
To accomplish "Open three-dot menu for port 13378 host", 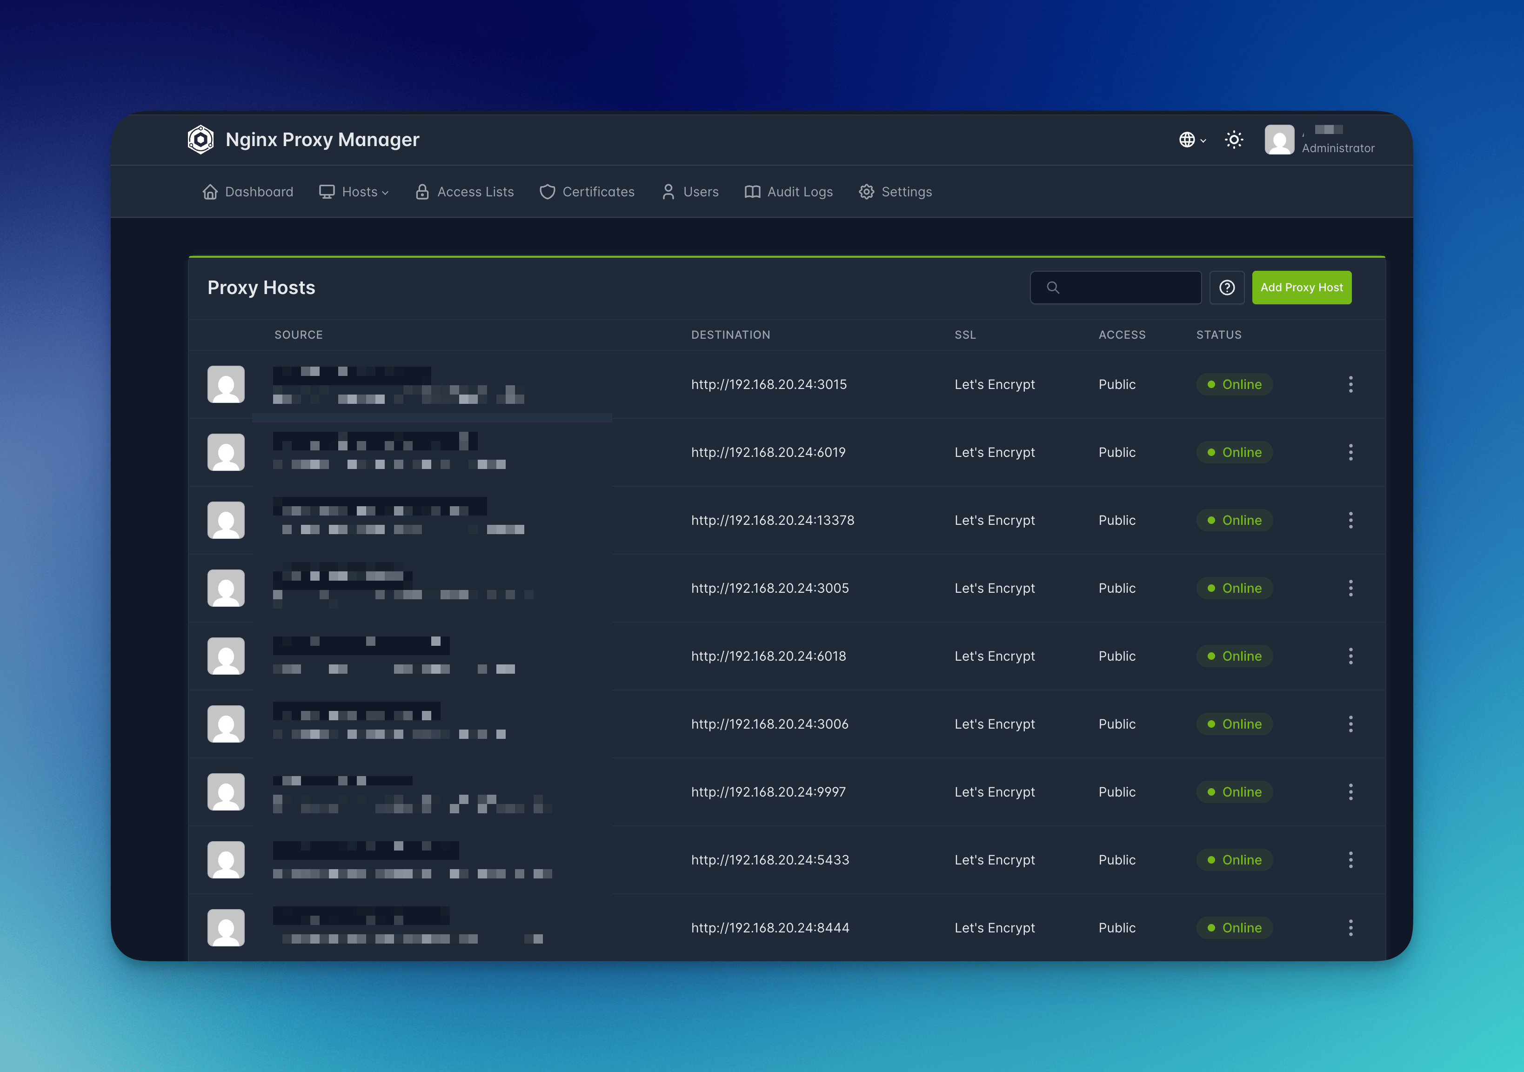I will [1350, 520].
